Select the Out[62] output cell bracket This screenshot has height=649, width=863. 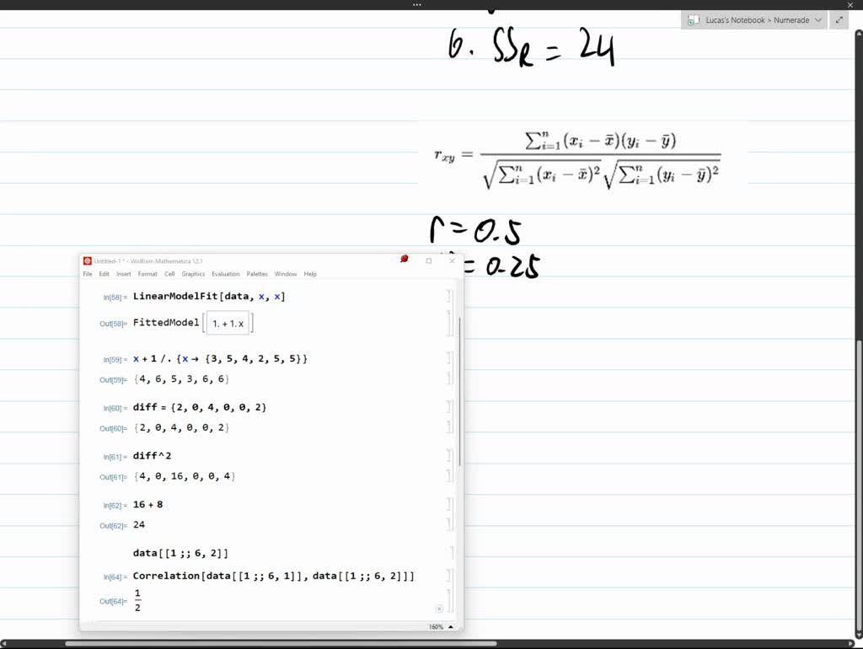click(451, 524)
